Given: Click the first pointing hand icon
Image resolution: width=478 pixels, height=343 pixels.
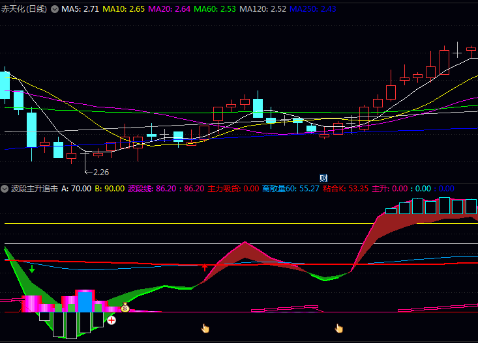Looking at the screenshot, I should coord(205,328).
